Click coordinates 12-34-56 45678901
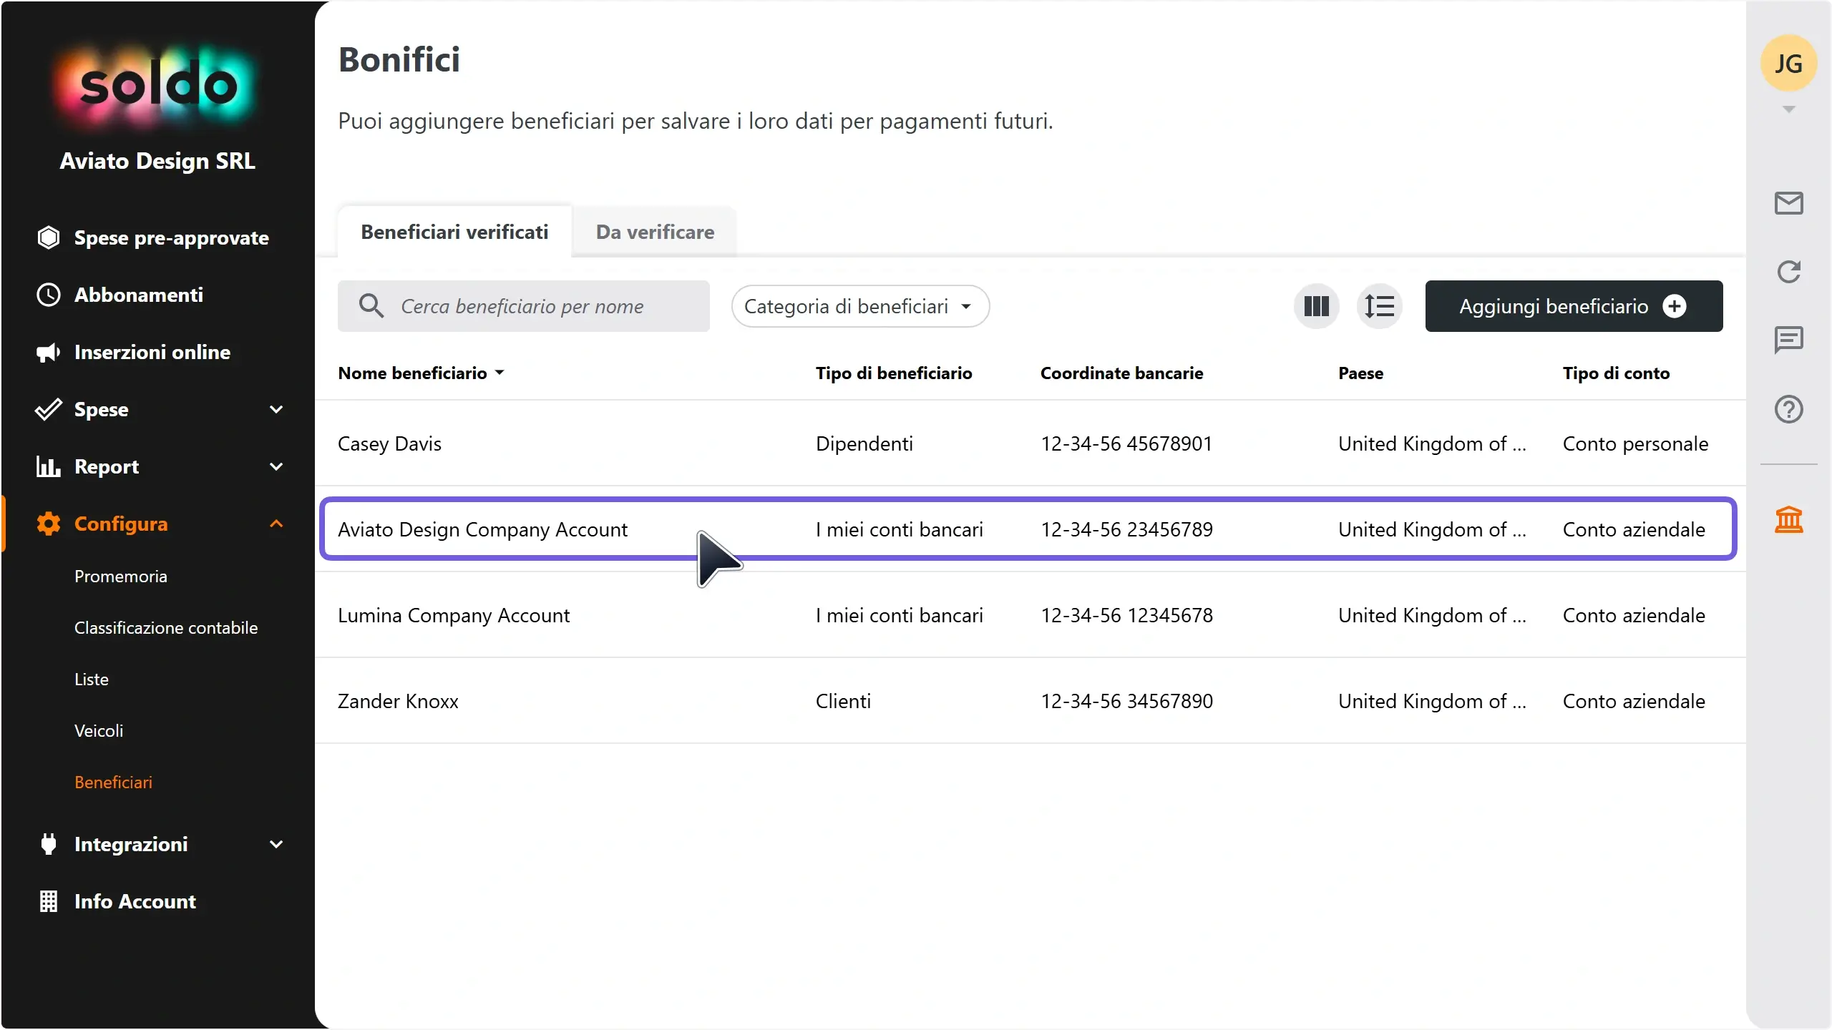 point(1126,443)
